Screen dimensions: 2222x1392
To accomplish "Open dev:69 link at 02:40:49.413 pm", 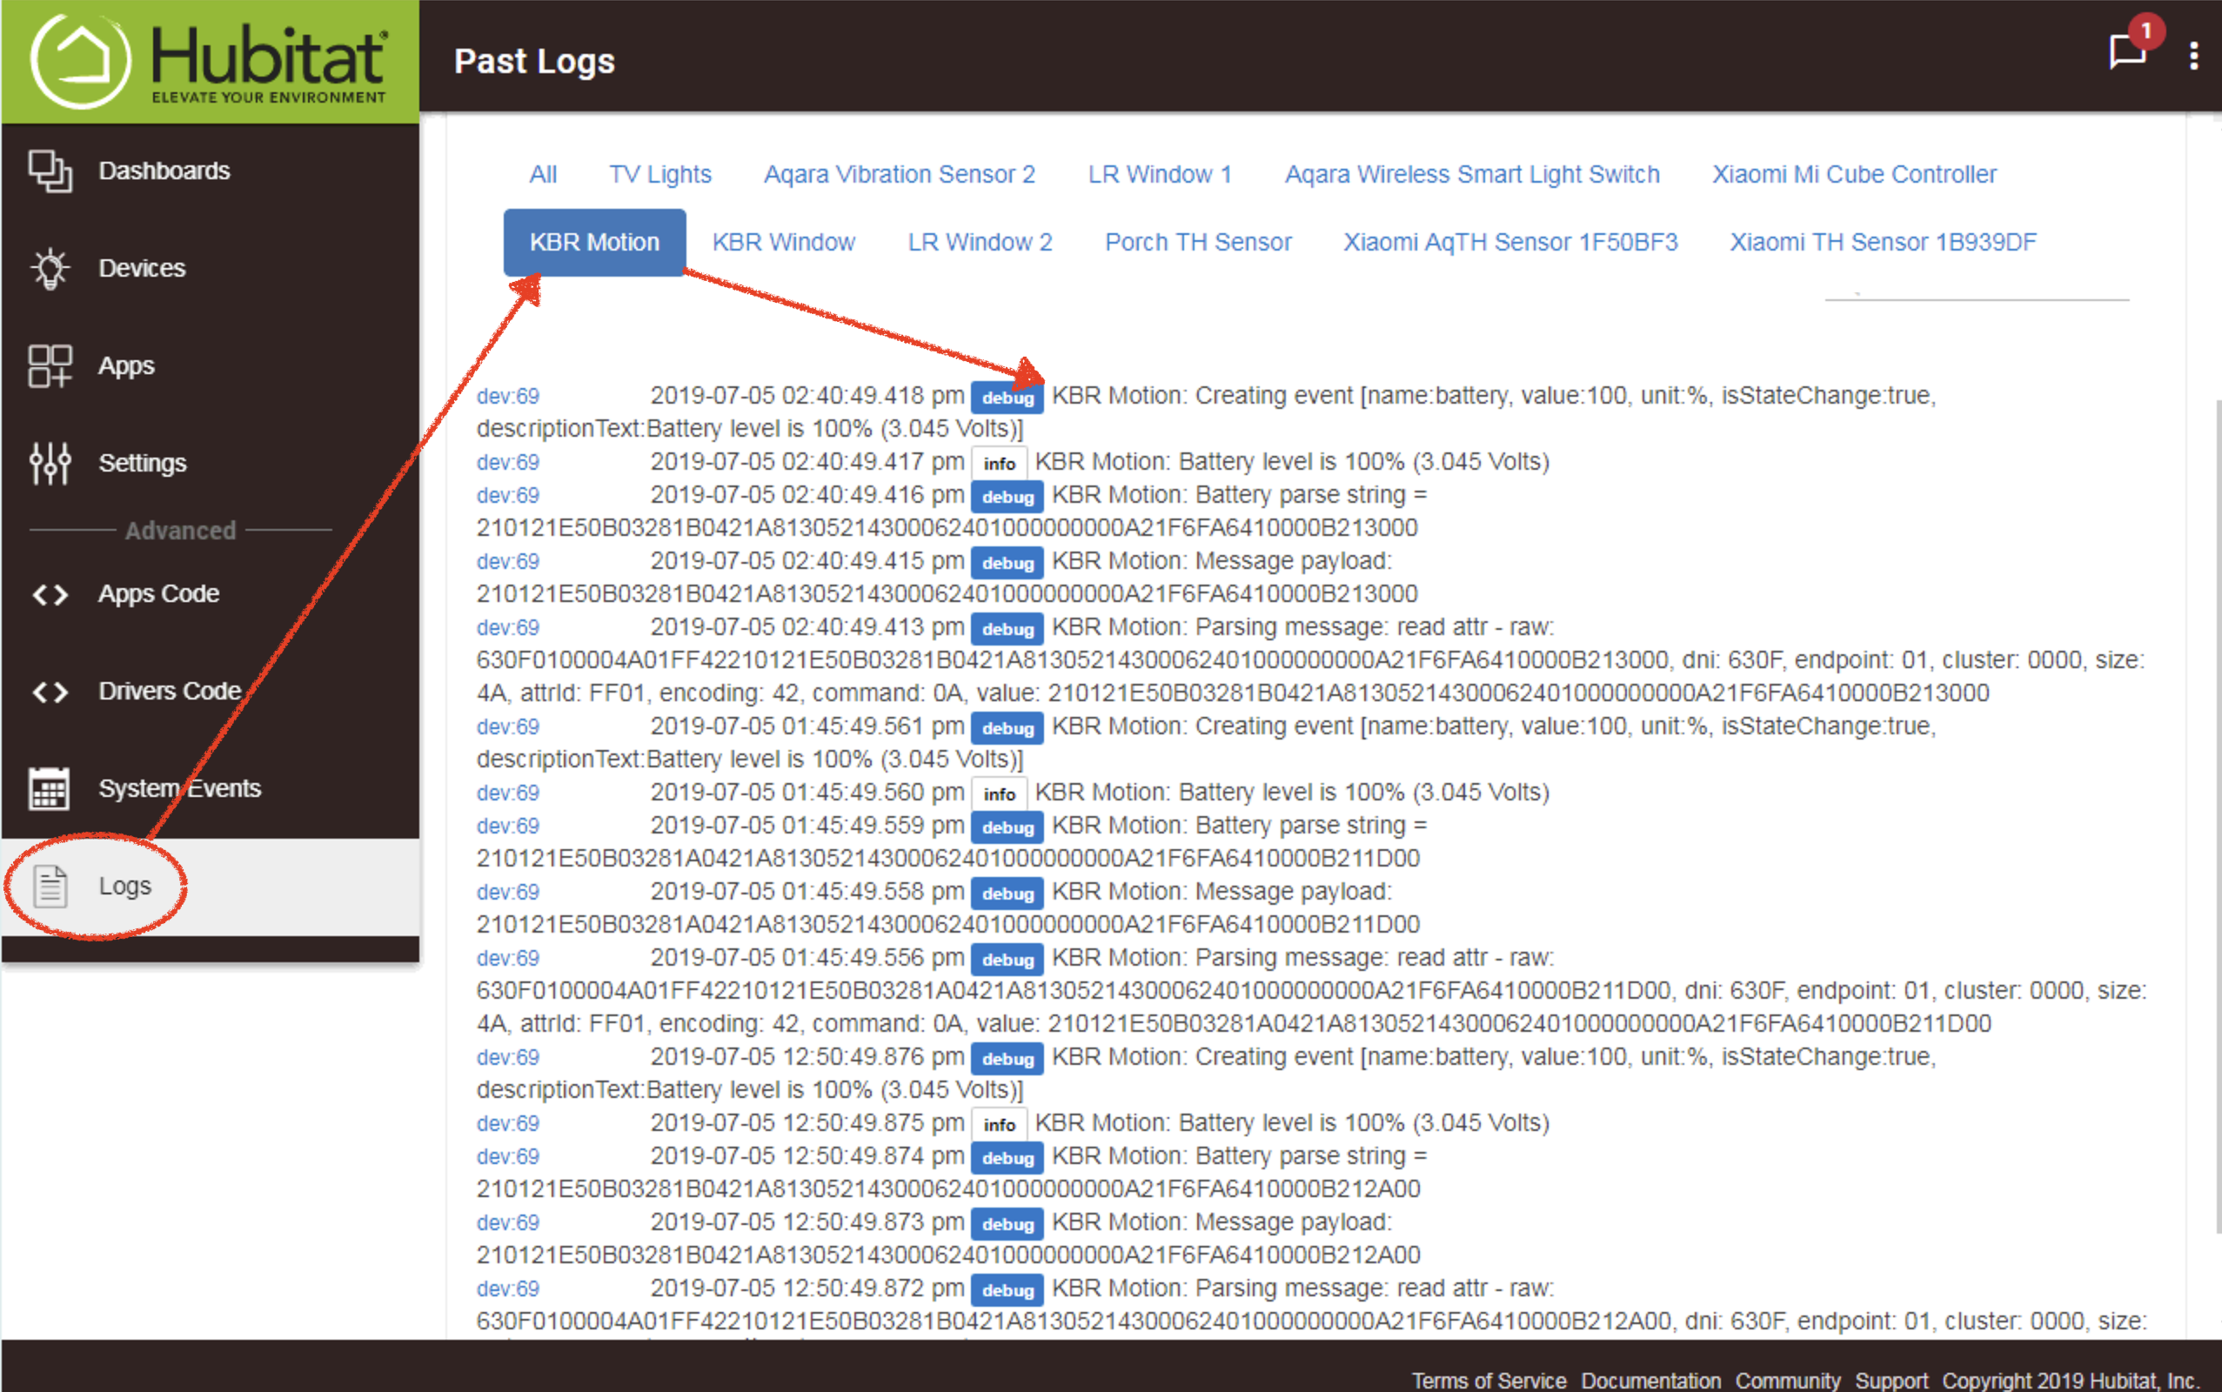I will coord(508,628).
